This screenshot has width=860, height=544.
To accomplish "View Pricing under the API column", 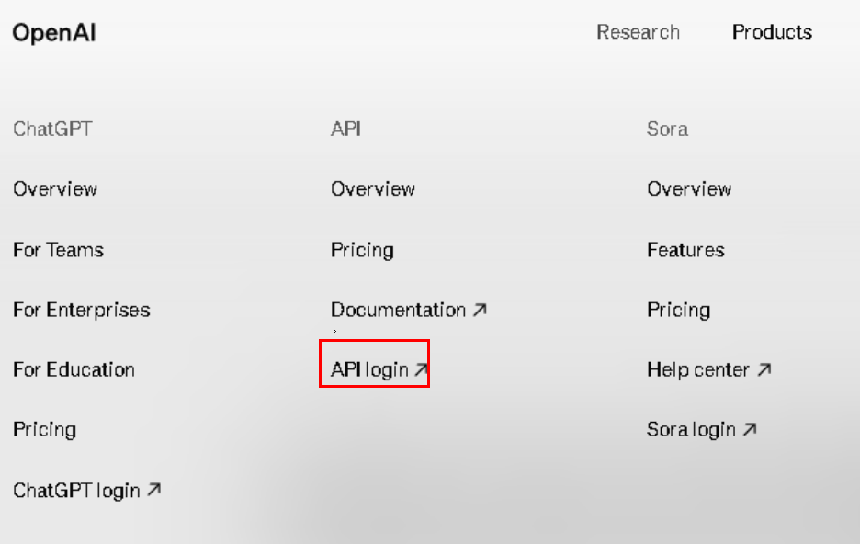I will tap(362, 250).
